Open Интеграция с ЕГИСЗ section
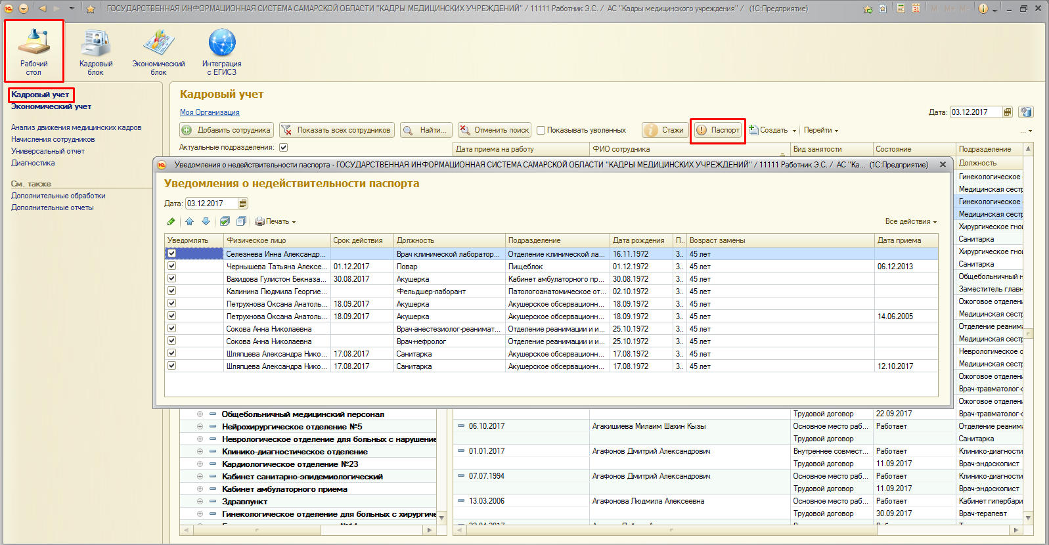Image resolution: width=1049 pixels, height=545 pixels. 222,51
